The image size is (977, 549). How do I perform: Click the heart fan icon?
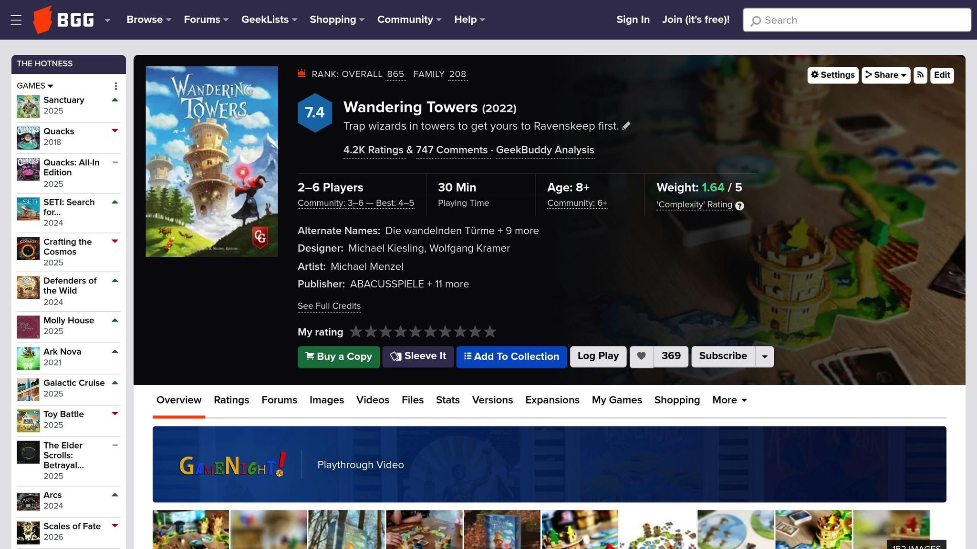coord(641,356)
